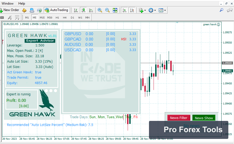
Task: Click the green News Show button
Action: click(204, 118)
